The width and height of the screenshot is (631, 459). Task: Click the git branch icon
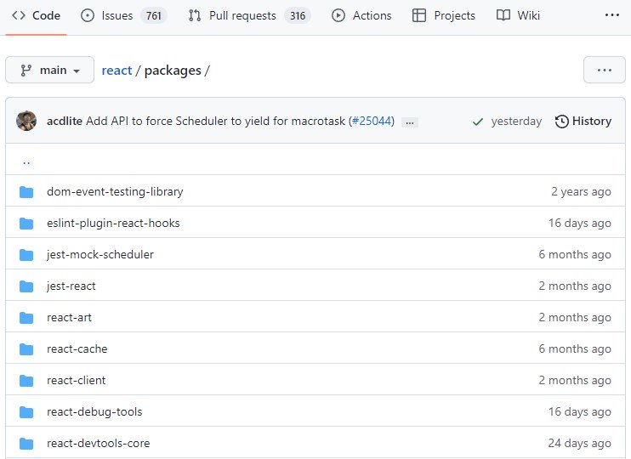point(26,71)
